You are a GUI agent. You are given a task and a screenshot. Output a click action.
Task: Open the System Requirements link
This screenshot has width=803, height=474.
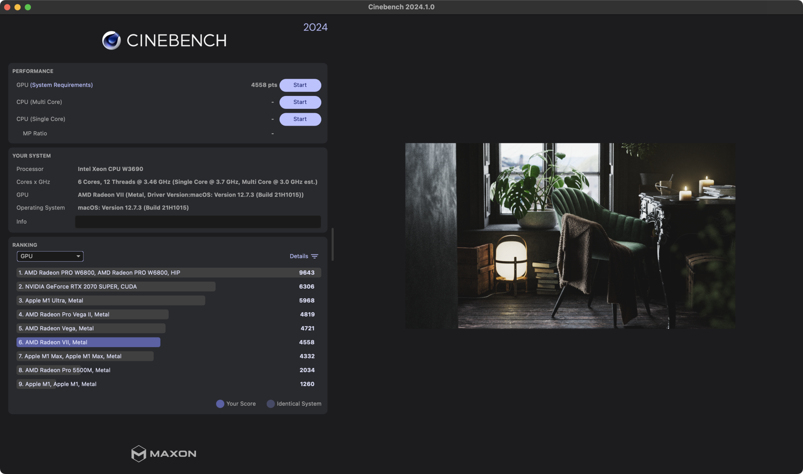pos(61,85)
